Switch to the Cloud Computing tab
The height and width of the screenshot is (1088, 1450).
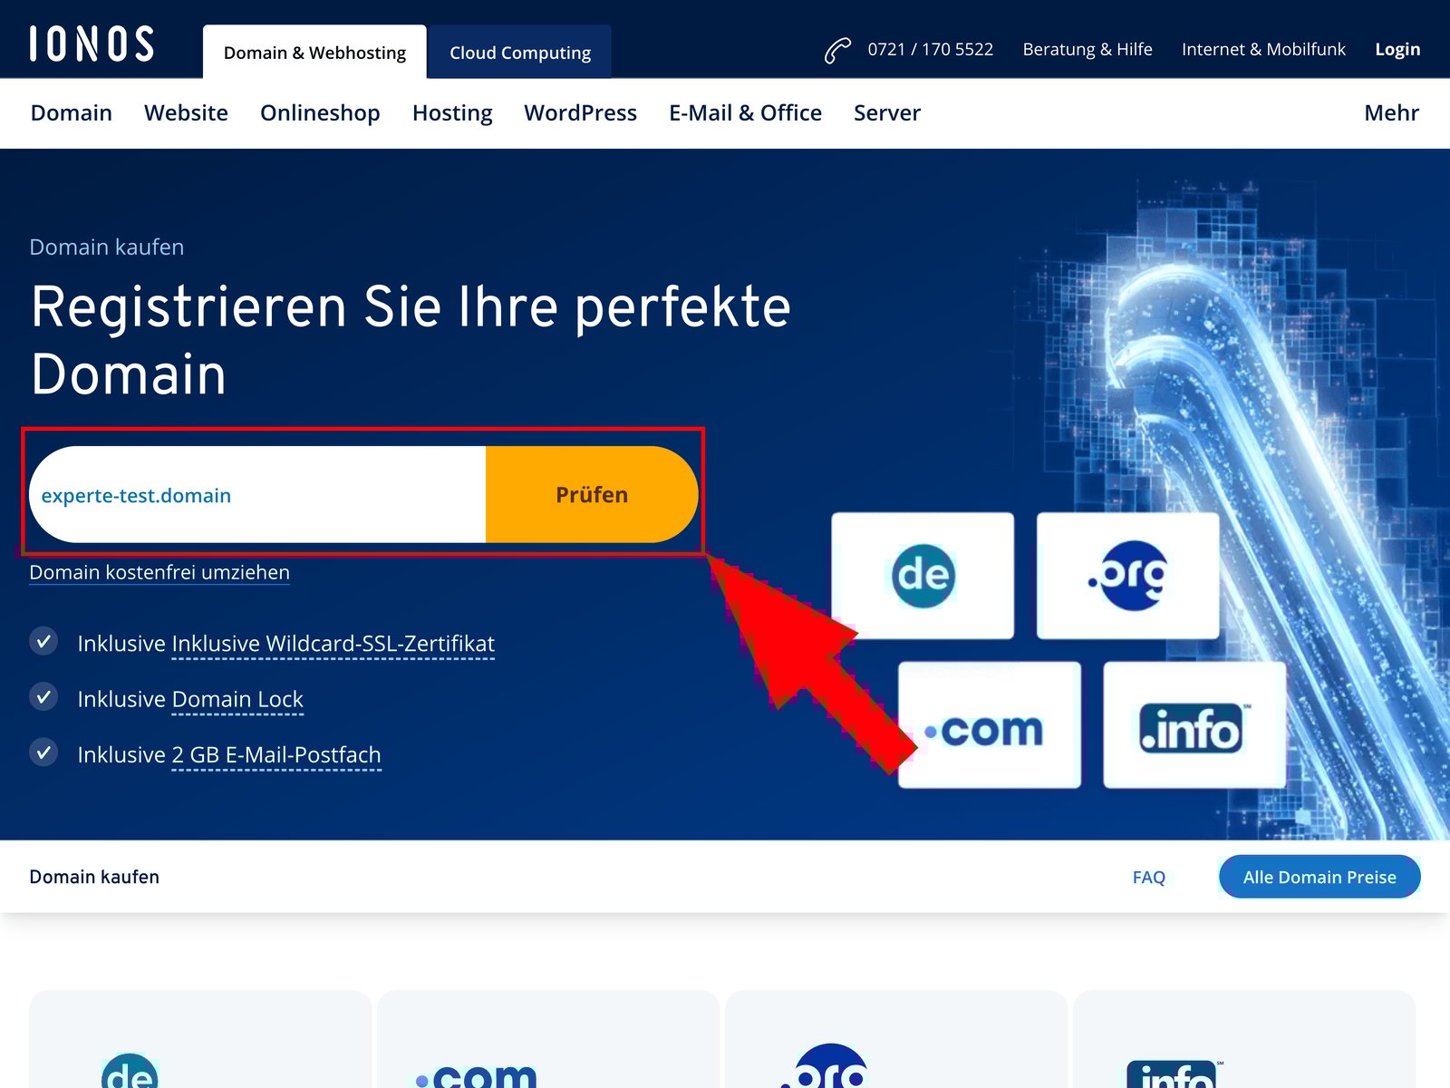coord(518,52)
